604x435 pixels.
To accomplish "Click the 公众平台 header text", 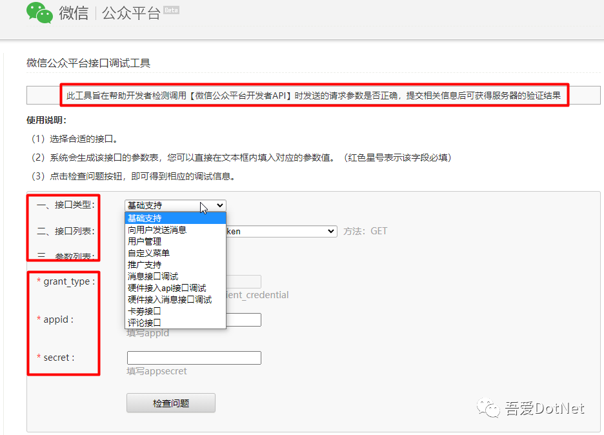I will 132,13.
